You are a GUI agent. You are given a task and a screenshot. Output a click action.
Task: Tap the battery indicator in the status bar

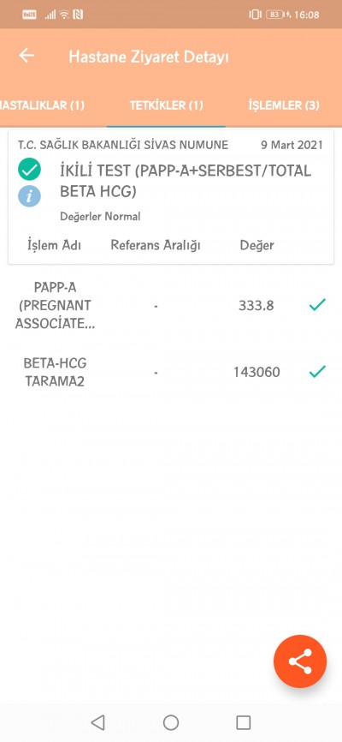point(277,15)
